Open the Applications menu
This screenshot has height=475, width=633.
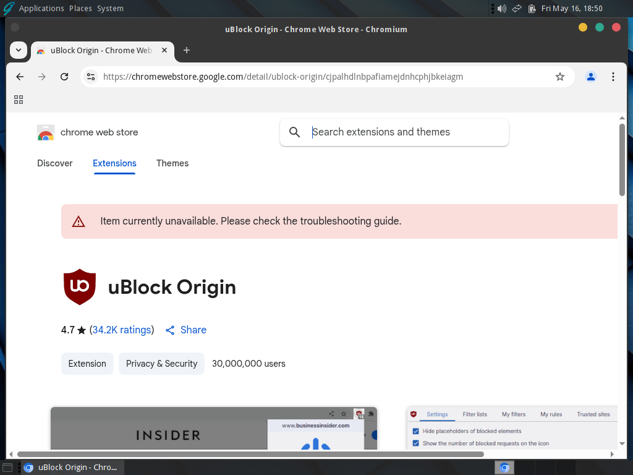(41, 9)
